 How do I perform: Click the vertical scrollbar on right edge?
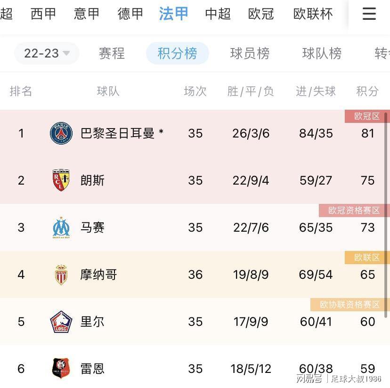pos(386,215)
